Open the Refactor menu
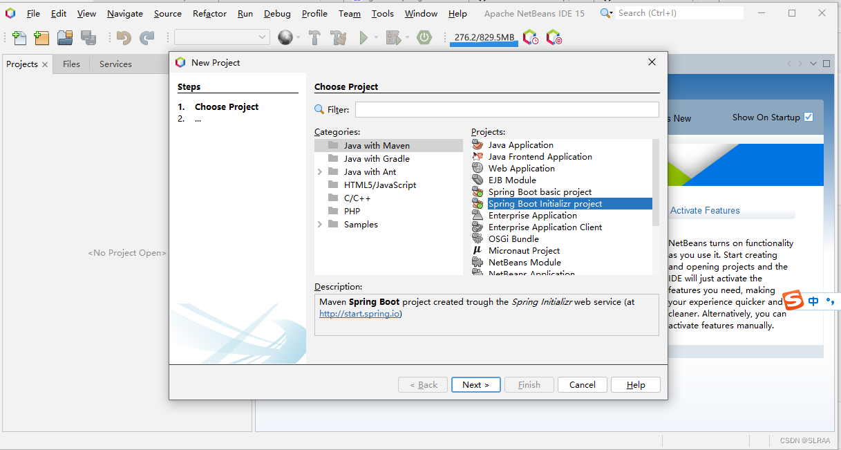Viewport: 841px width, 450px height. coord(209,13)
